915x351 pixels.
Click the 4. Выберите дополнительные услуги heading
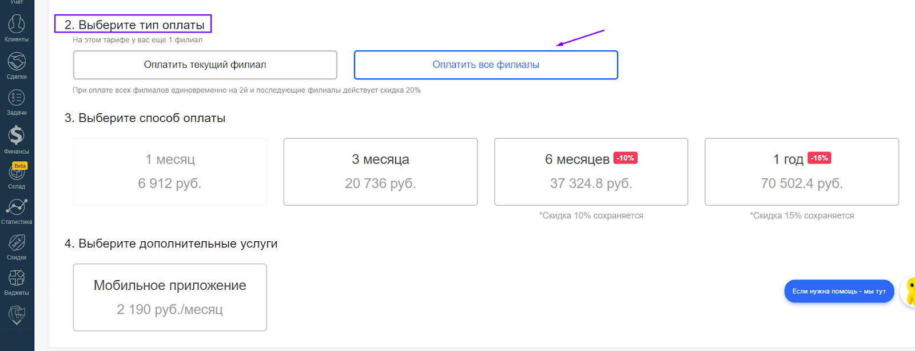click(171, 244)
